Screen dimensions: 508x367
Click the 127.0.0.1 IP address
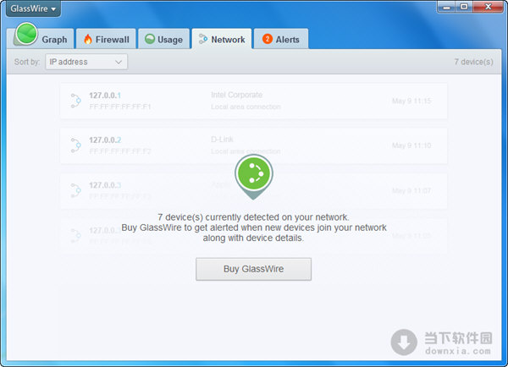coord(105,96)
